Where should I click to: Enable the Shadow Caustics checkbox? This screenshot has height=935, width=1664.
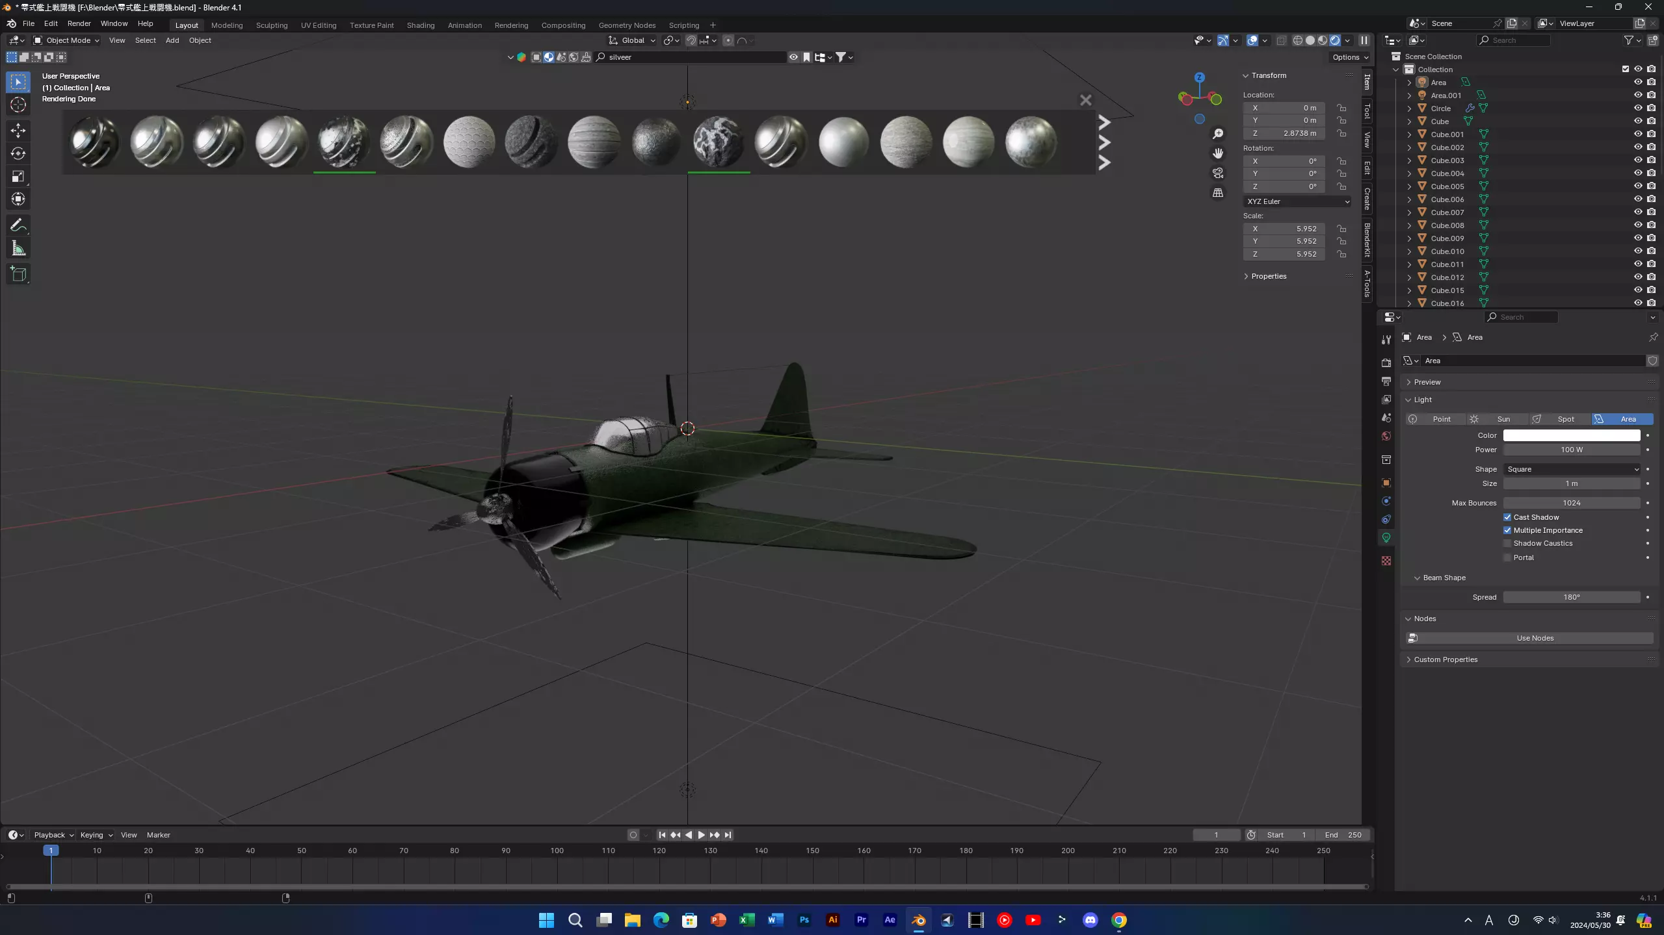[x=1507, y=543]
